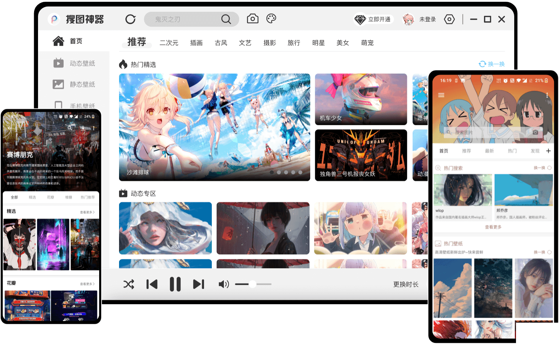Skip to the next wallpaper
559x344 pixels.
(199, 284)
